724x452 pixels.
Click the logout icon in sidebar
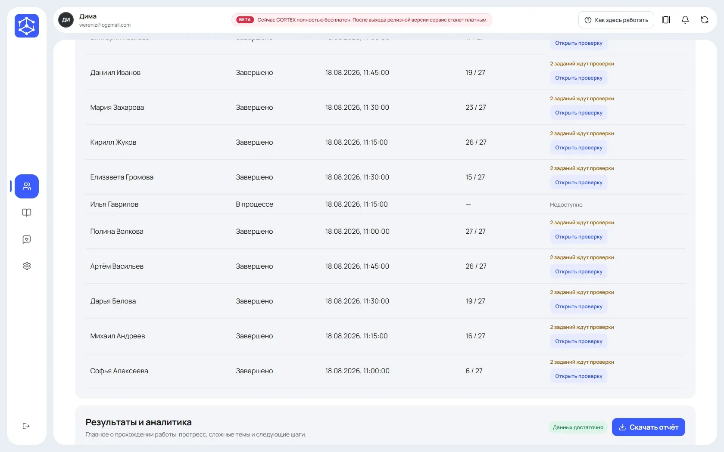(x=26, y=426)
